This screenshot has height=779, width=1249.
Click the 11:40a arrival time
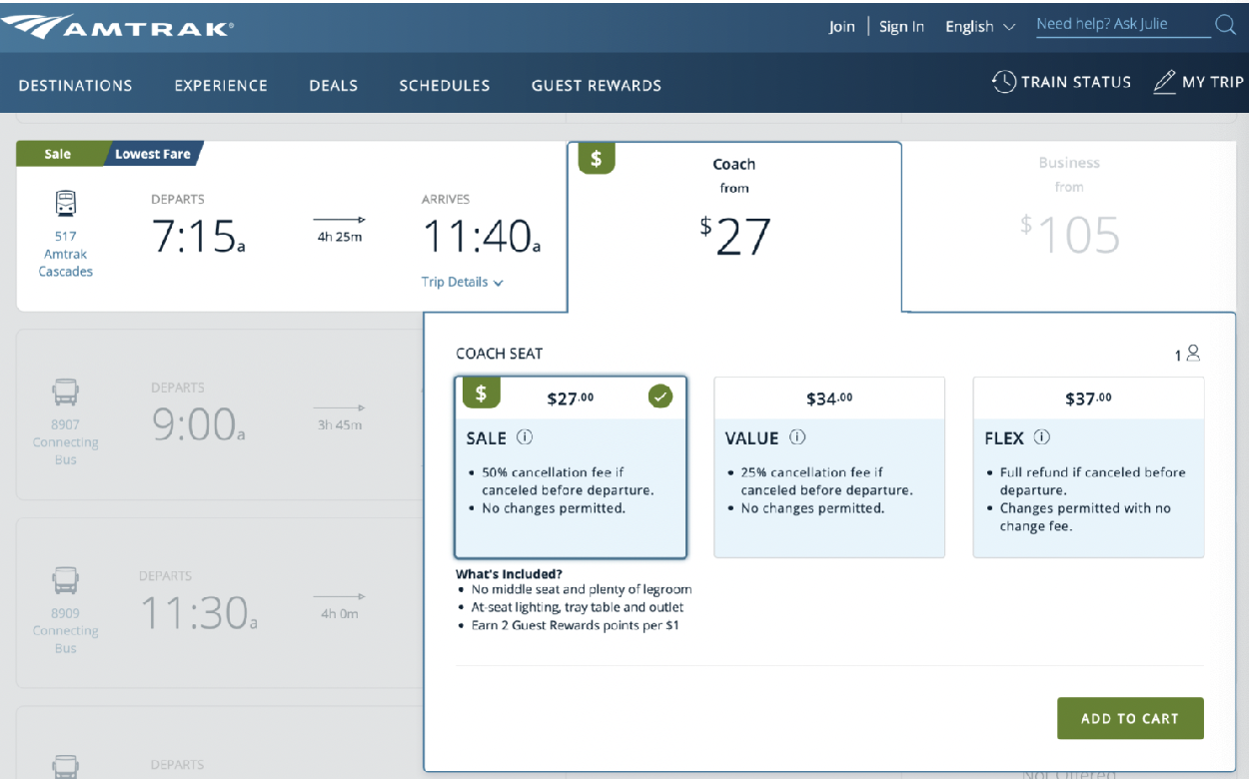[x=481, y=237]
